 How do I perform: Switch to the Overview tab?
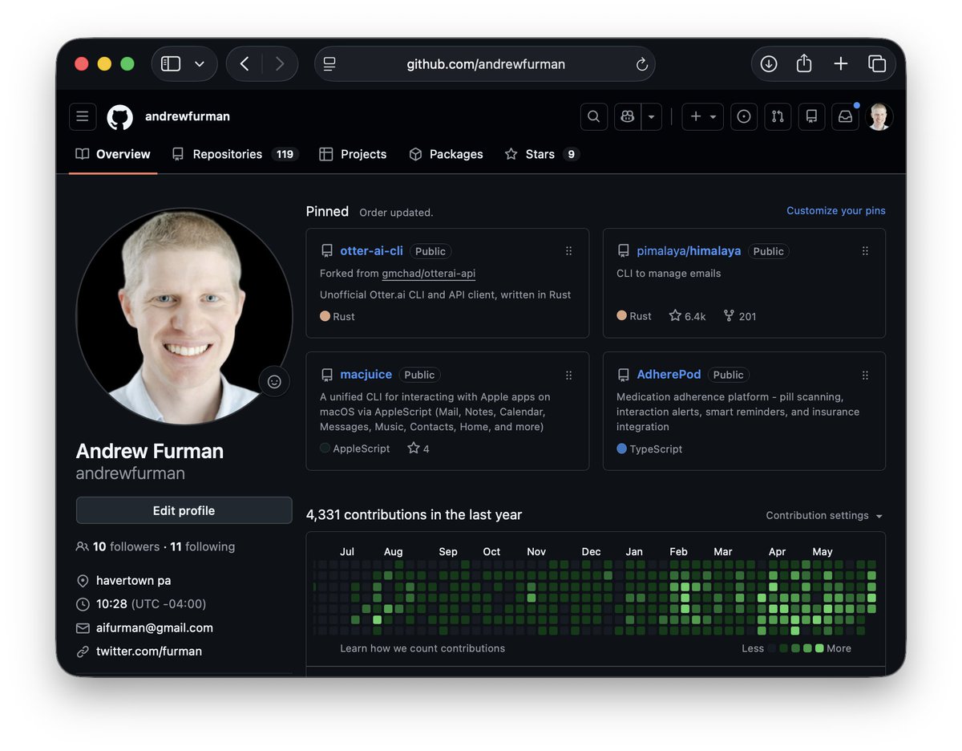(113, 154)
